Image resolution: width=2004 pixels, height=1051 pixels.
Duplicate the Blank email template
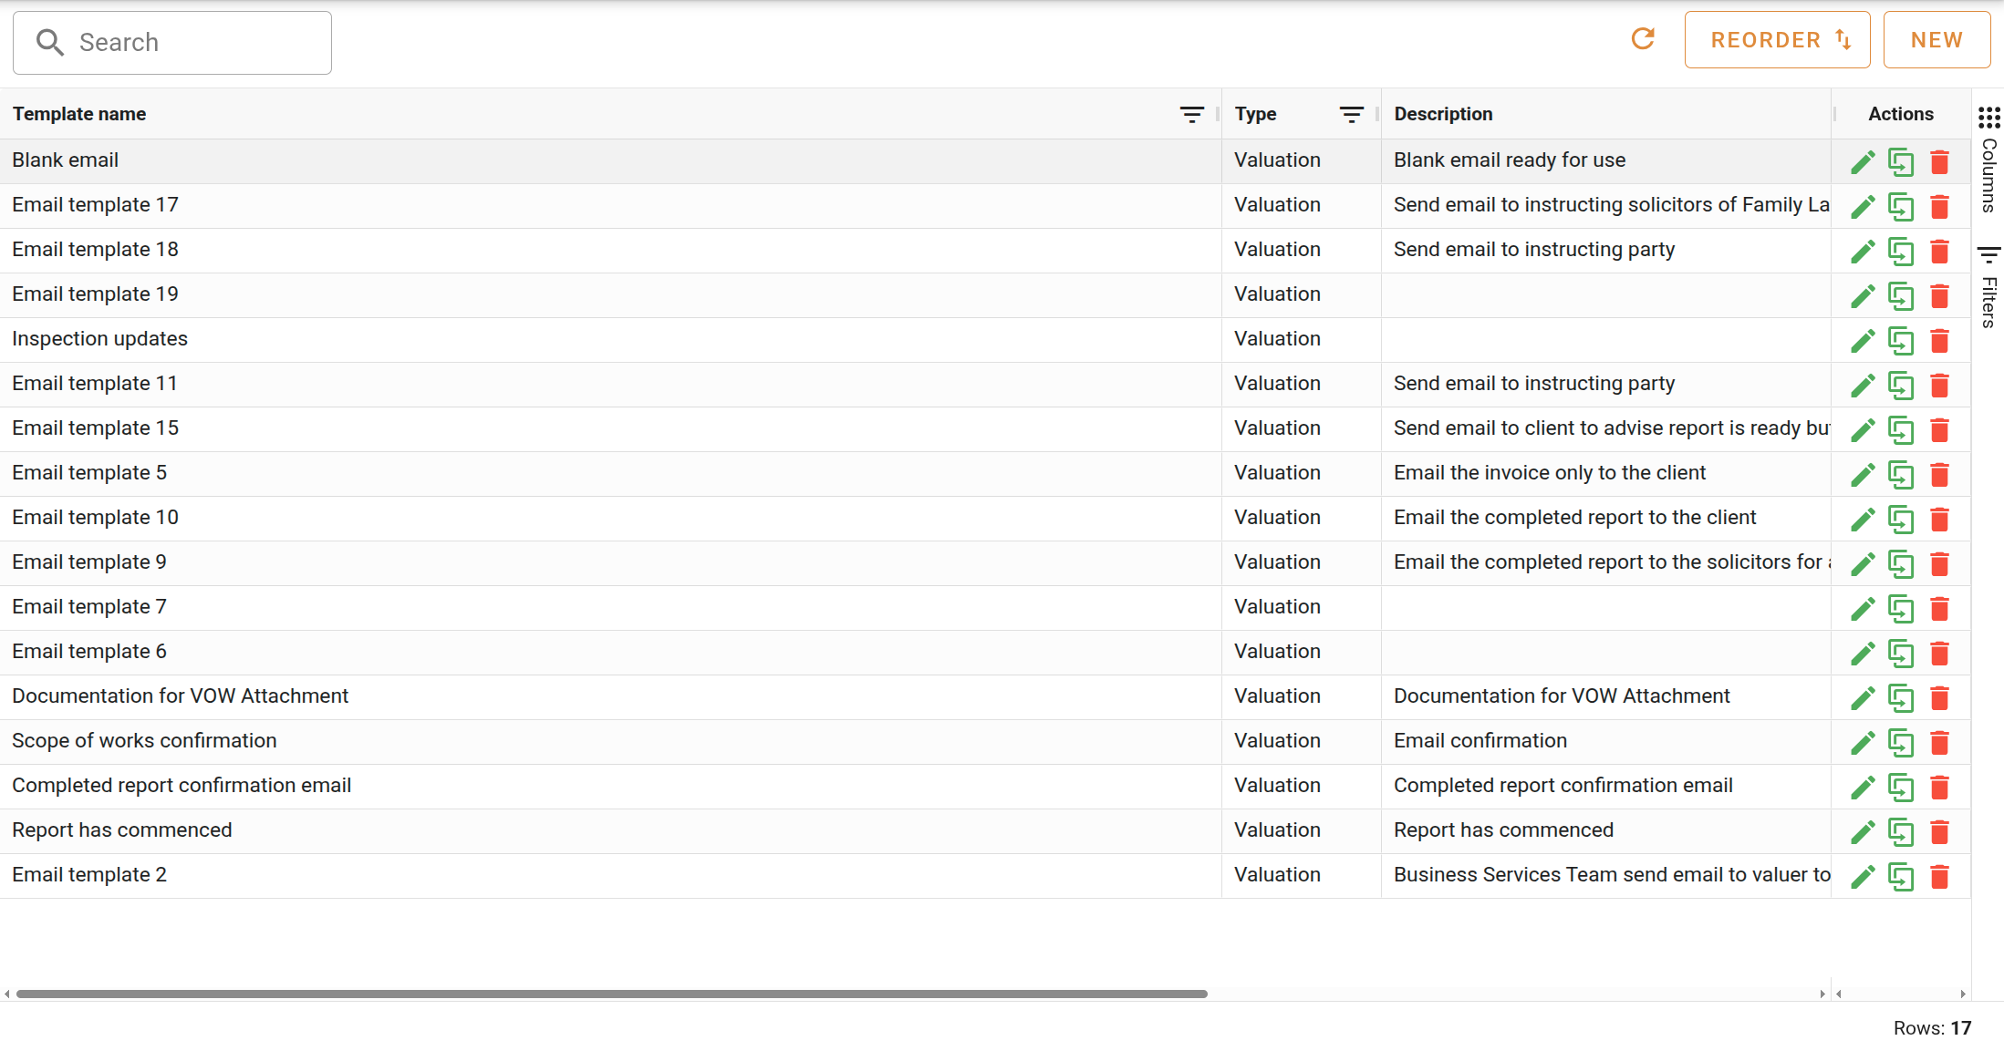1901,162
